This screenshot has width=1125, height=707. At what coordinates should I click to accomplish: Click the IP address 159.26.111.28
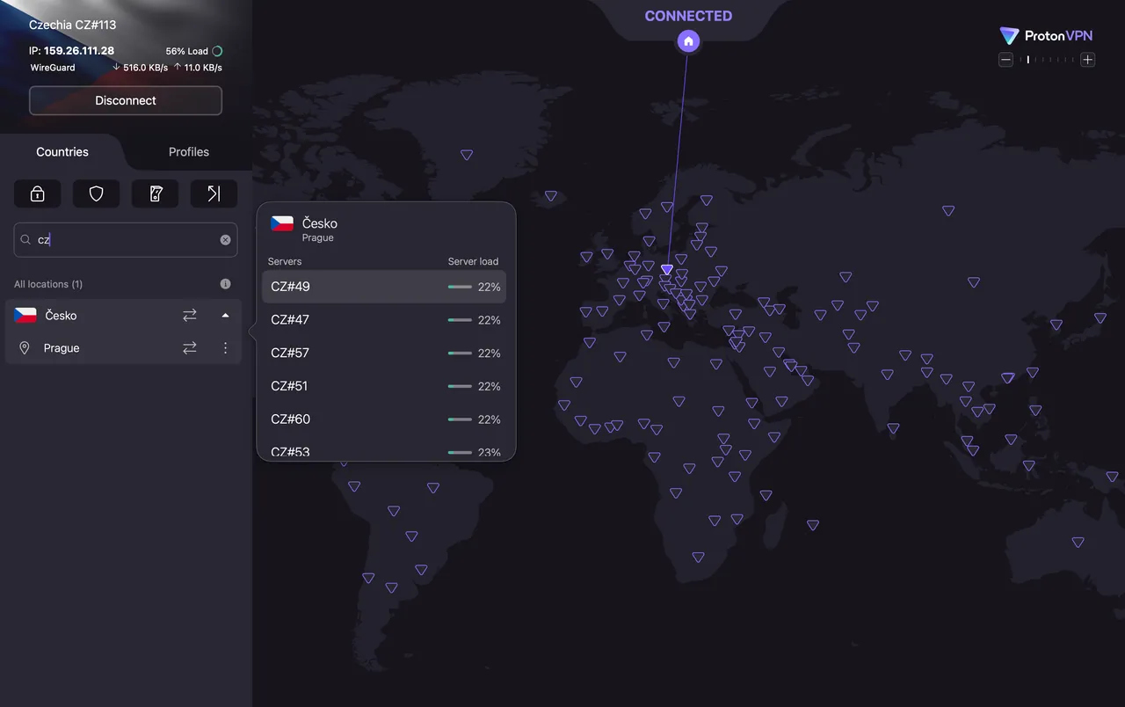pyautogui.click(x=79, y=51)
